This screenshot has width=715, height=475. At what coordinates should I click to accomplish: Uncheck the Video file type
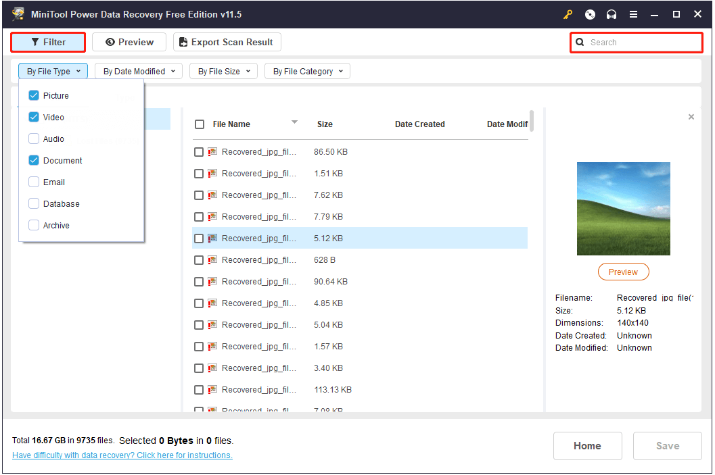point(34,117)
